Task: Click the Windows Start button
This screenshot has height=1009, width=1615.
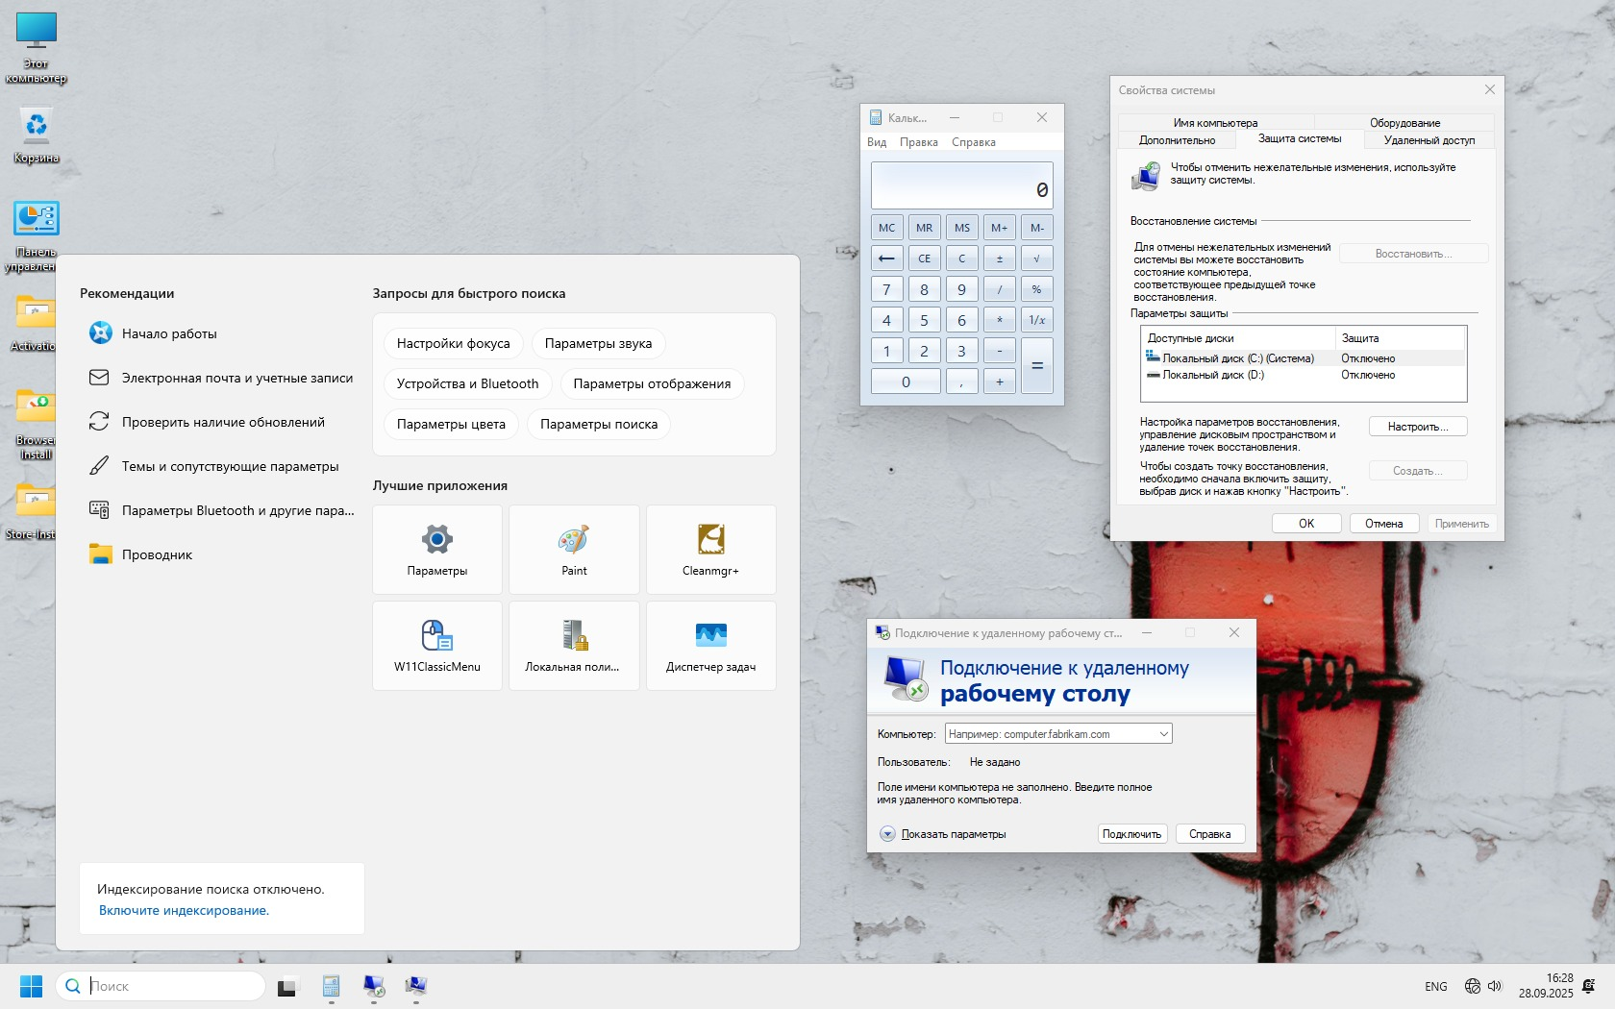Action: [x=31, y=986]
